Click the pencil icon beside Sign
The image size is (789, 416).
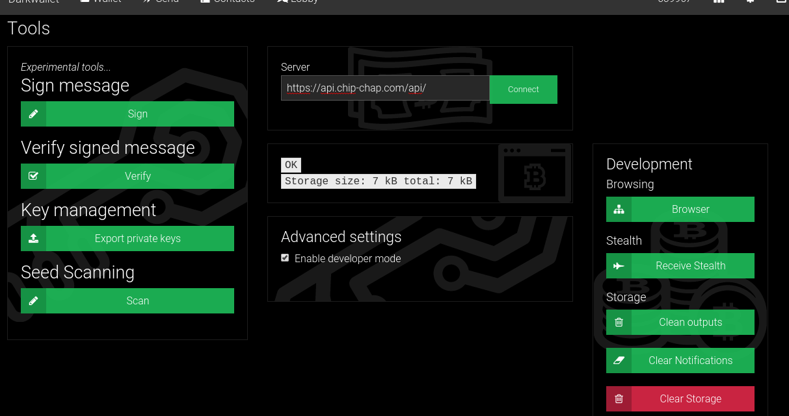pos(34,114)
